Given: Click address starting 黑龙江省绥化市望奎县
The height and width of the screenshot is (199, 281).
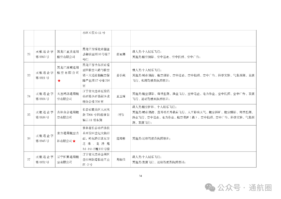Looking at the screenshot, I should coord(96,54).
